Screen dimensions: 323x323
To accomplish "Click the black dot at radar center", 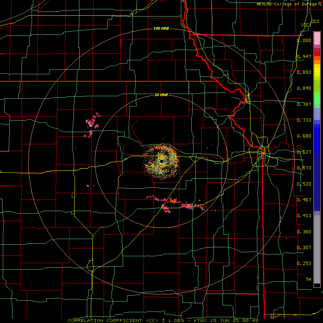I will point(162,161).
